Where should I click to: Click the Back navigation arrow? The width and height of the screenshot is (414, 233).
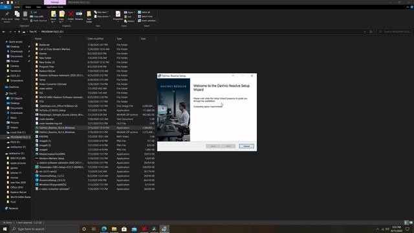[4, 32]
